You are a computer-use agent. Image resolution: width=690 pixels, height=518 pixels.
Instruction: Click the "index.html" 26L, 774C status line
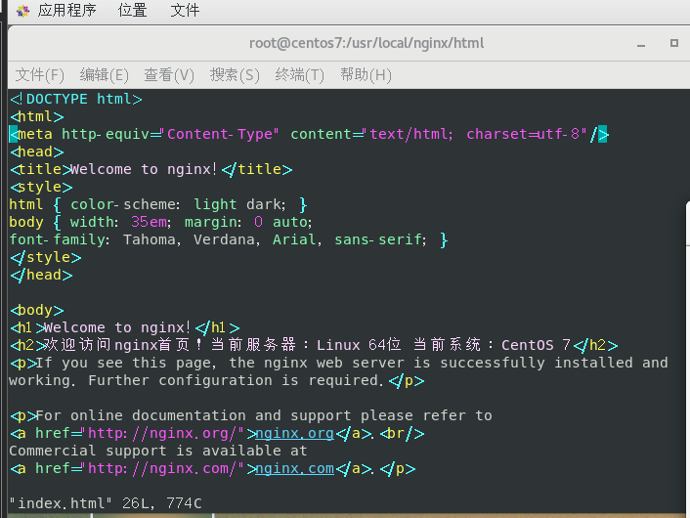[106, 503]
